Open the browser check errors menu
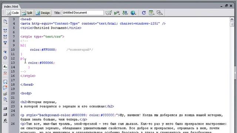Viewport: 237px width, 133px height. [109, 13]
